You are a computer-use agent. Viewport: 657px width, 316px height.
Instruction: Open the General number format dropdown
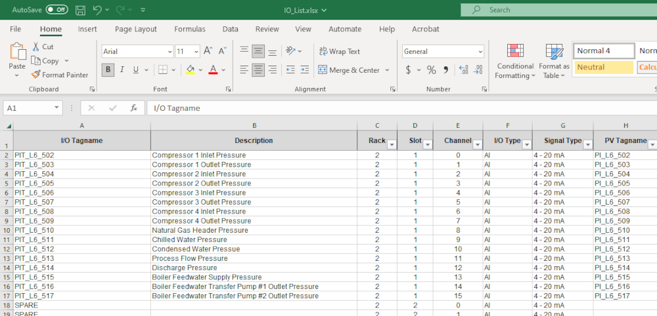480,52
